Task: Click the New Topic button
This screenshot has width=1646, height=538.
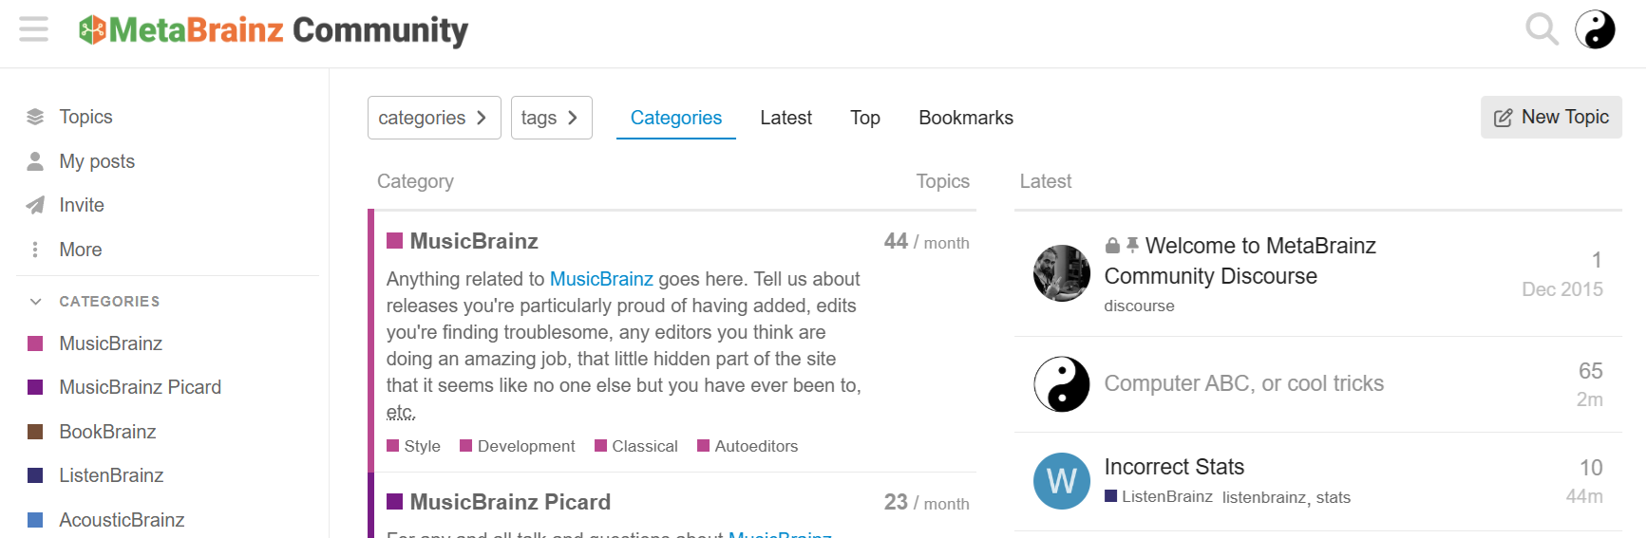Action: point(1550,118)
